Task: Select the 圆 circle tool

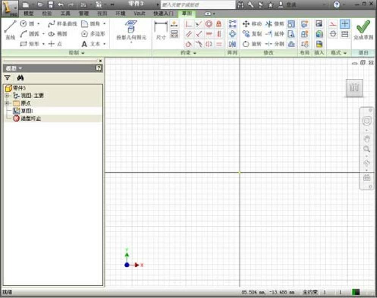Action: tap(27, 24)
